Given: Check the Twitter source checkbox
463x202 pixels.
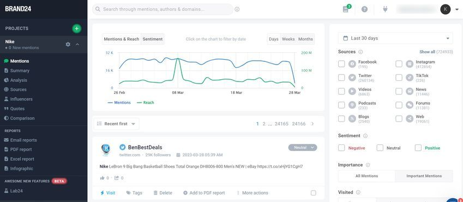Looking at the screenshot, I should (x=341, y=78).
